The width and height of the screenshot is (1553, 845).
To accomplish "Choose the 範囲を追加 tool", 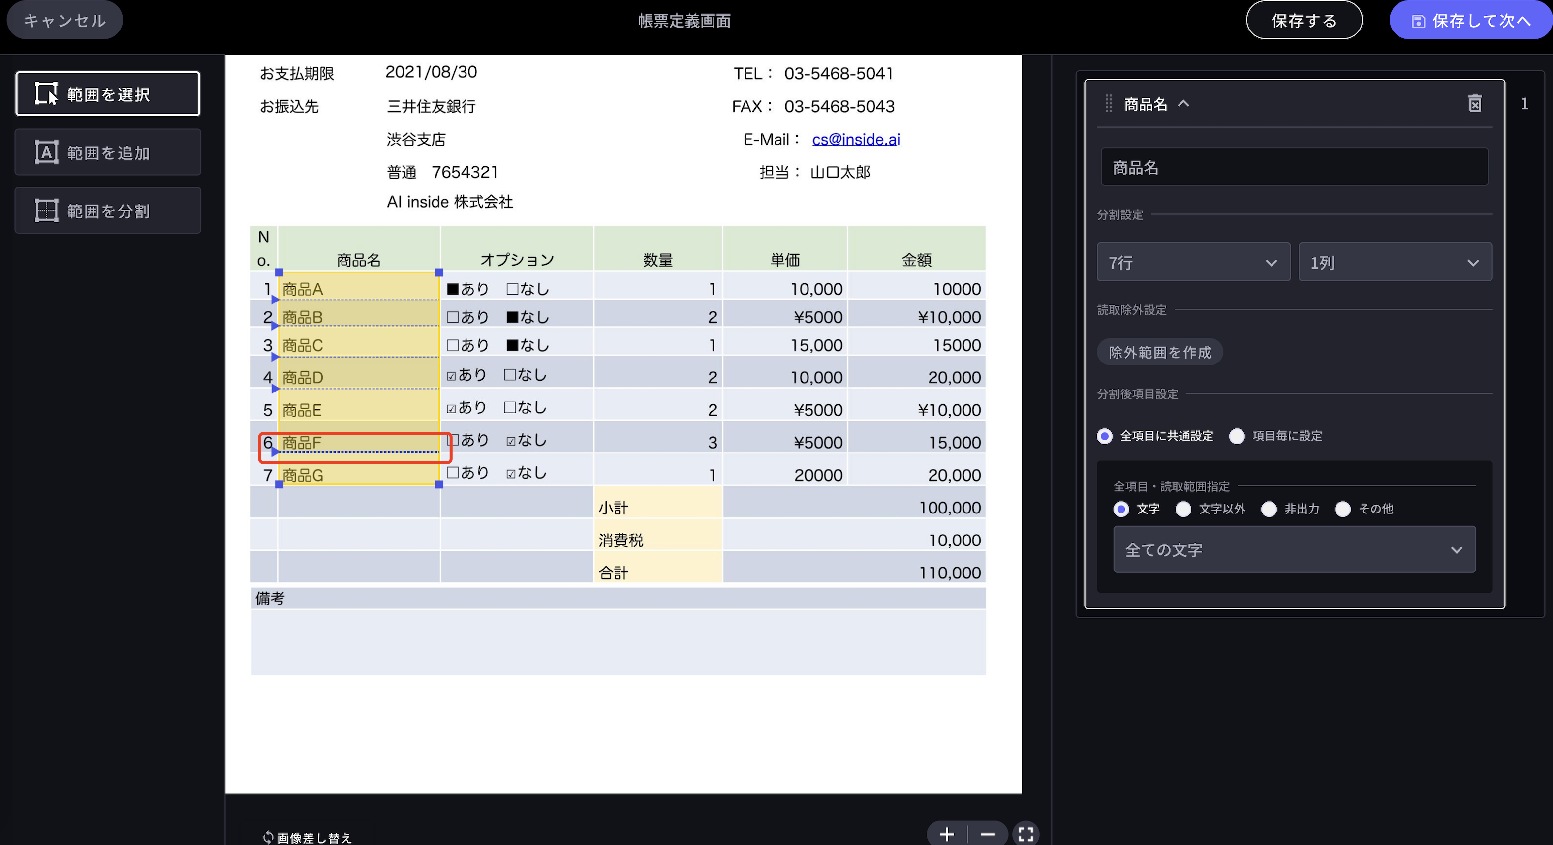I will (107, 152).
